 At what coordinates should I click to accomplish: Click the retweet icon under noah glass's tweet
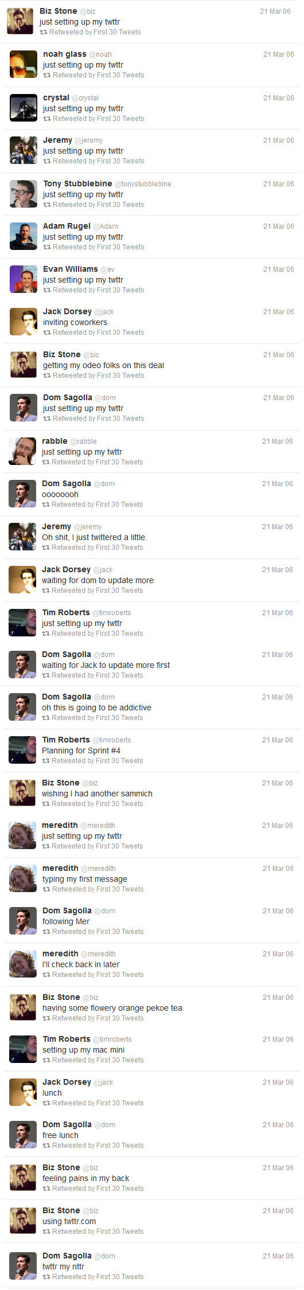[x=47, y=75]
